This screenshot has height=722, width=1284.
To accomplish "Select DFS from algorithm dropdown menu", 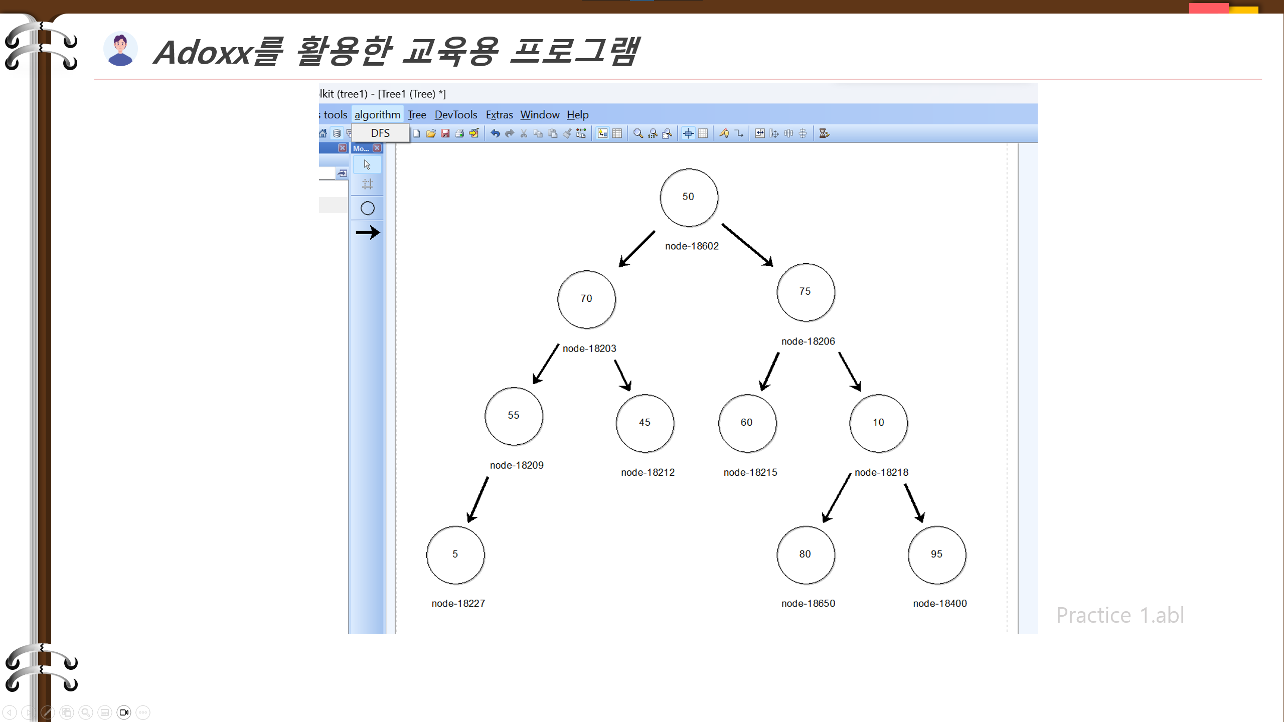I will pos(380,133).
